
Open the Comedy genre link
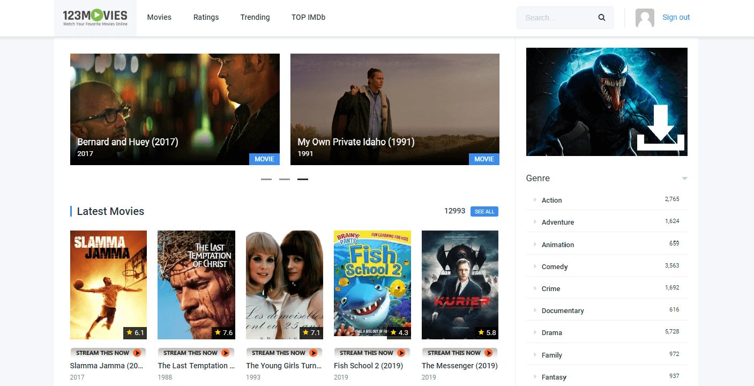tap(555, 266)
